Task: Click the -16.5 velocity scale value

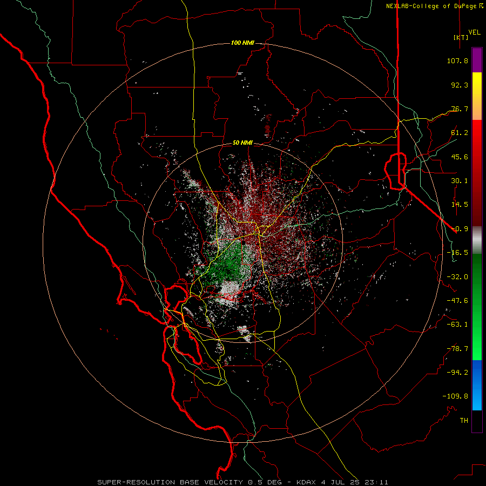Action: click(x=457, y=253)
